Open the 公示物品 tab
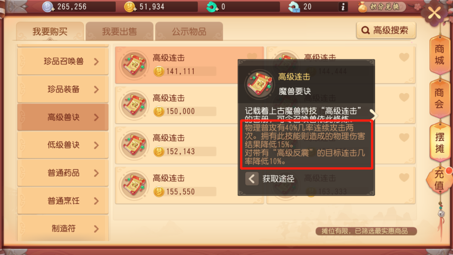Screen dimensions: 453x255 [x=189, y=31]
